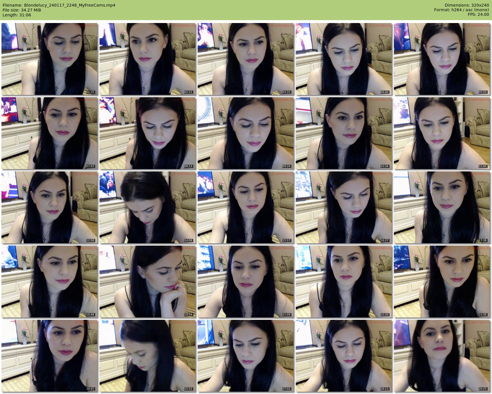Click the 19:59 frame thumbnail
492x394 pixels.
point(148,282)
